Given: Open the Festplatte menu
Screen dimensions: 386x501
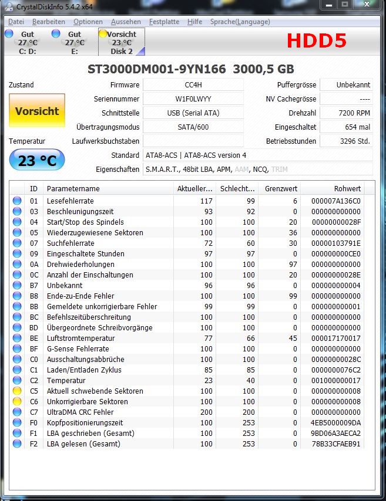Looking at the screenshot, I should pos(164,22).
